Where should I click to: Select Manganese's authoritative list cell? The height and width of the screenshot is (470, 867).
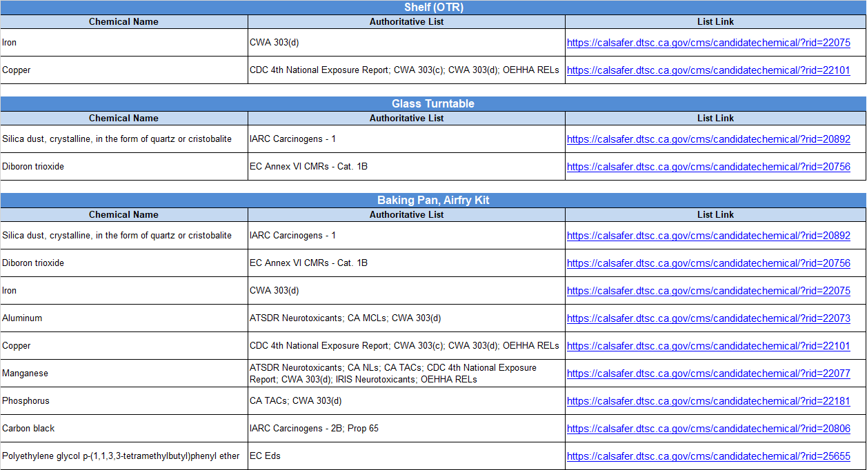coord(407,374)
